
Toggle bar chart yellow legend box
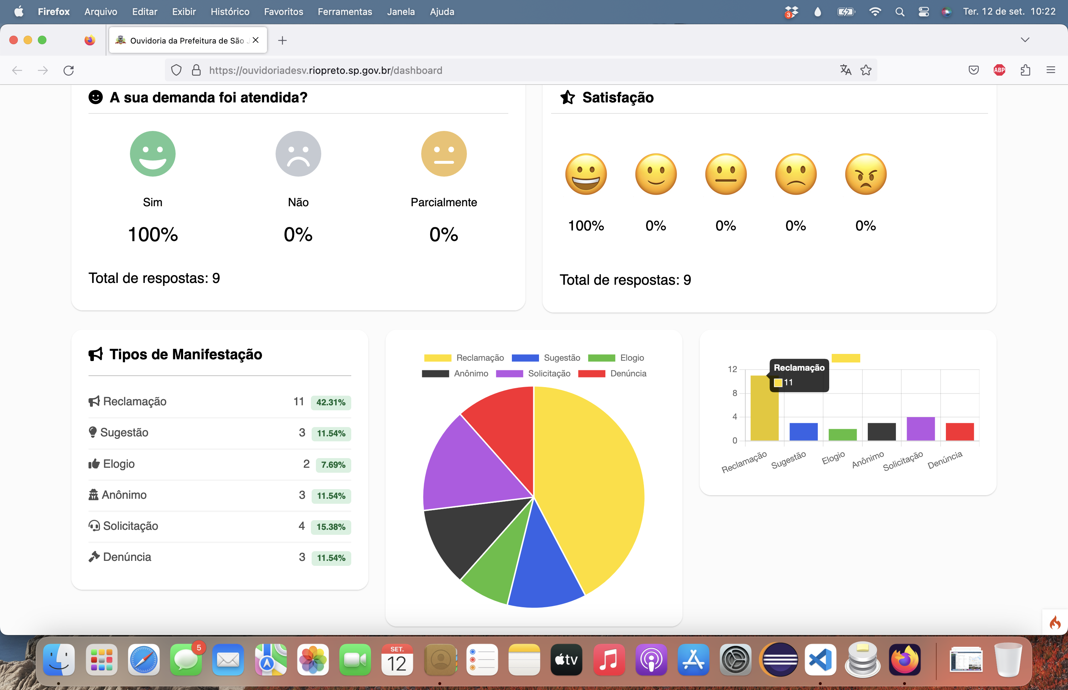846,358
